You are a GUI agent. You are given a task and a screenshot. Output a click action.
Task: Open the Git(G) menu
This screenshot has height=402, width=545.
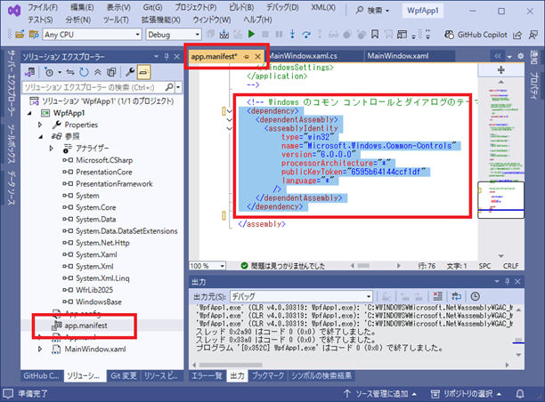(152, 7)
